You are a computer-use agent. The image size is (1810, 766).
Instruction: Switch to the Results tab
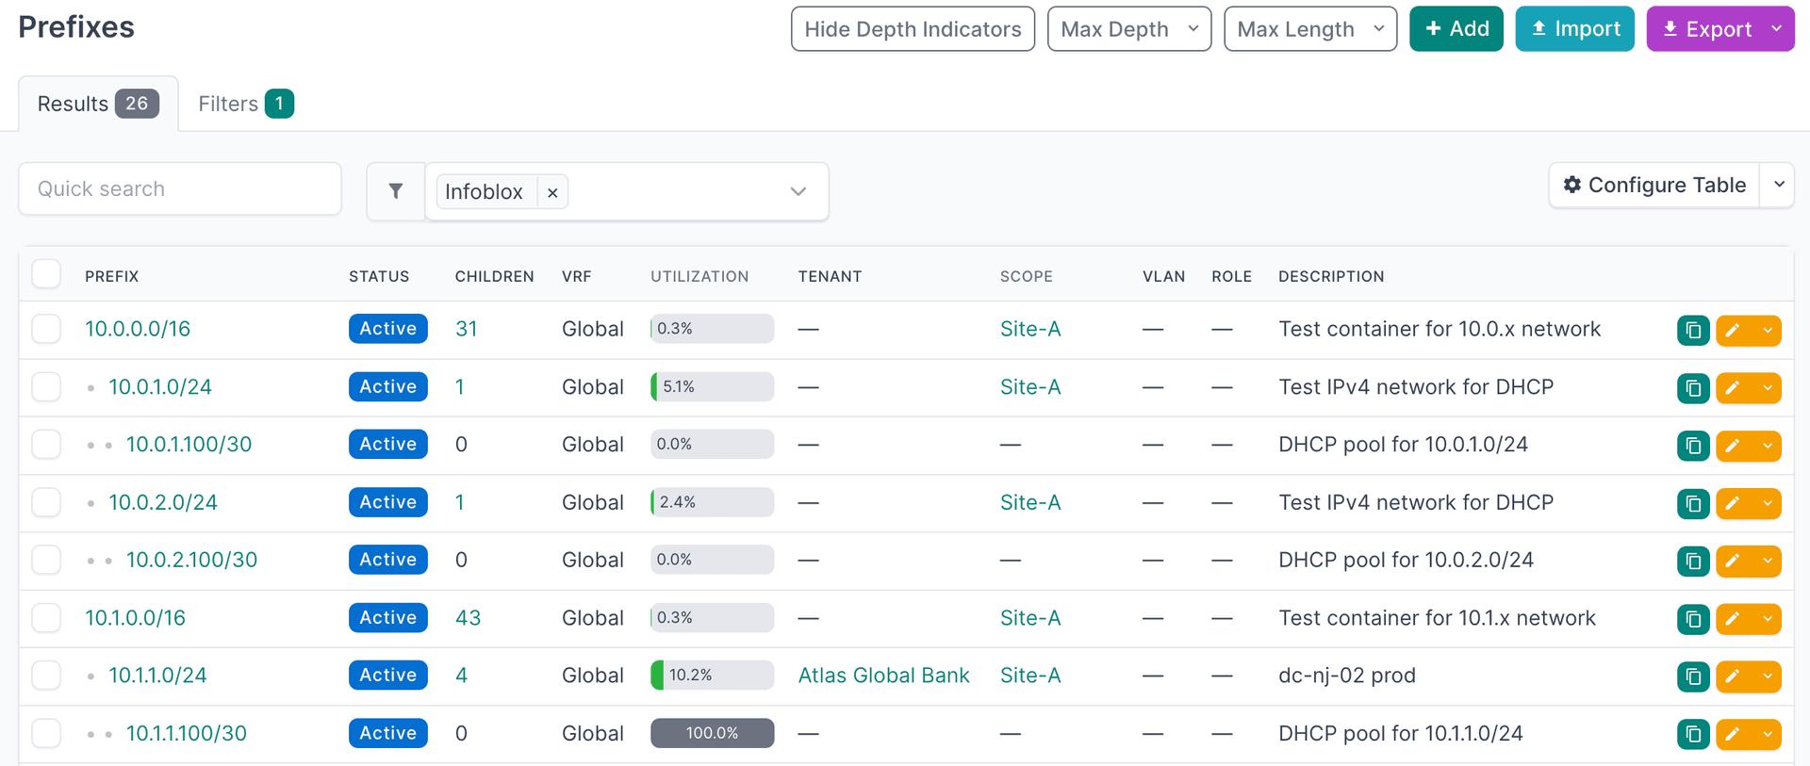tap(98, 104)
